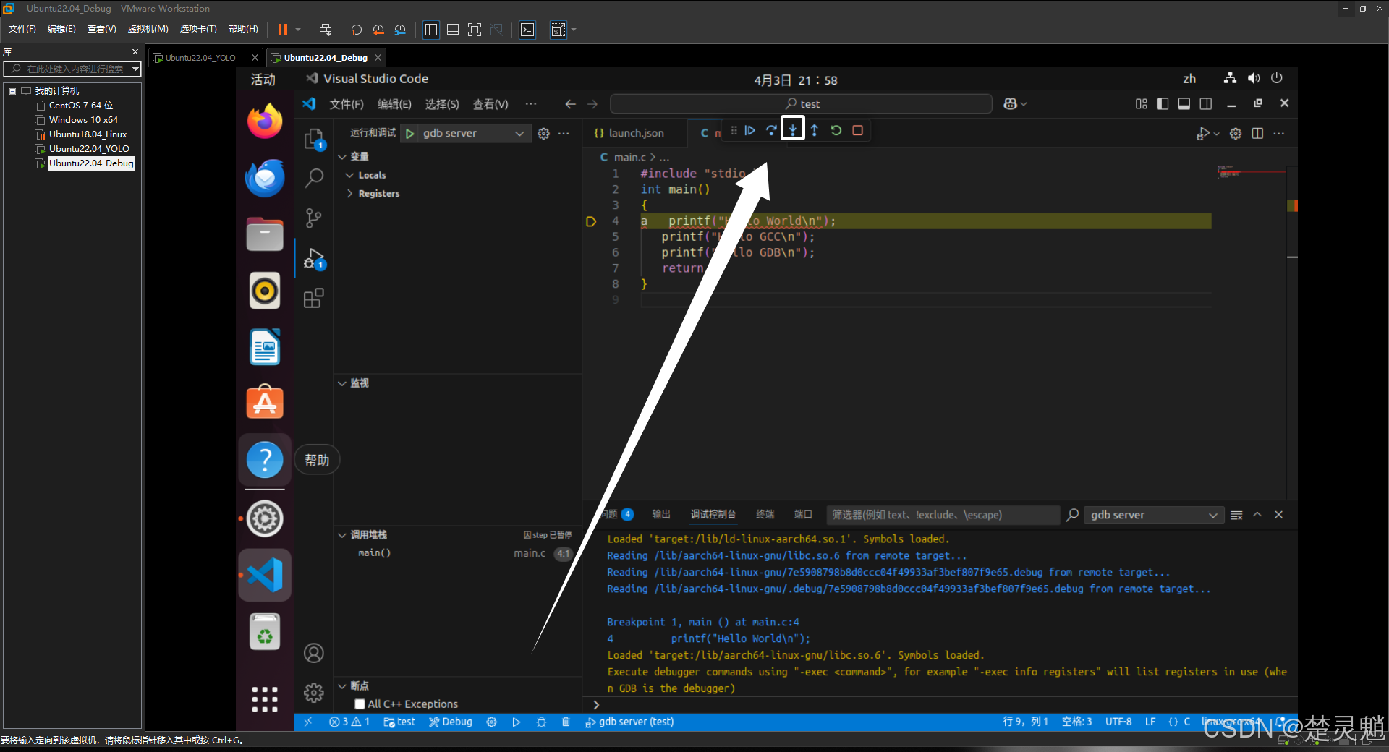Open the Run and Debug view
Image resolution: width=1389 pixels, height=752 pixels.
314,259
